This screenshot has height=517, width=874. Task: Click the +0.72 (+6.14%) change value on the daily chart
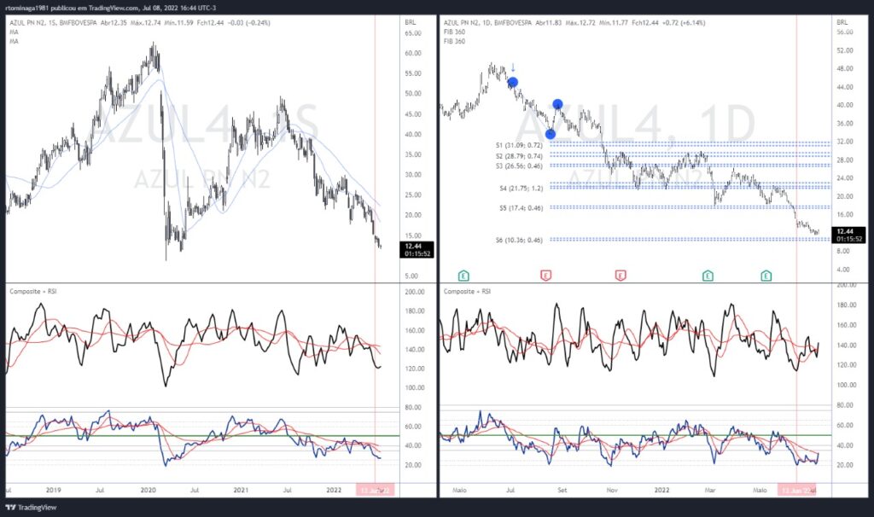click(x=684, y=23)
